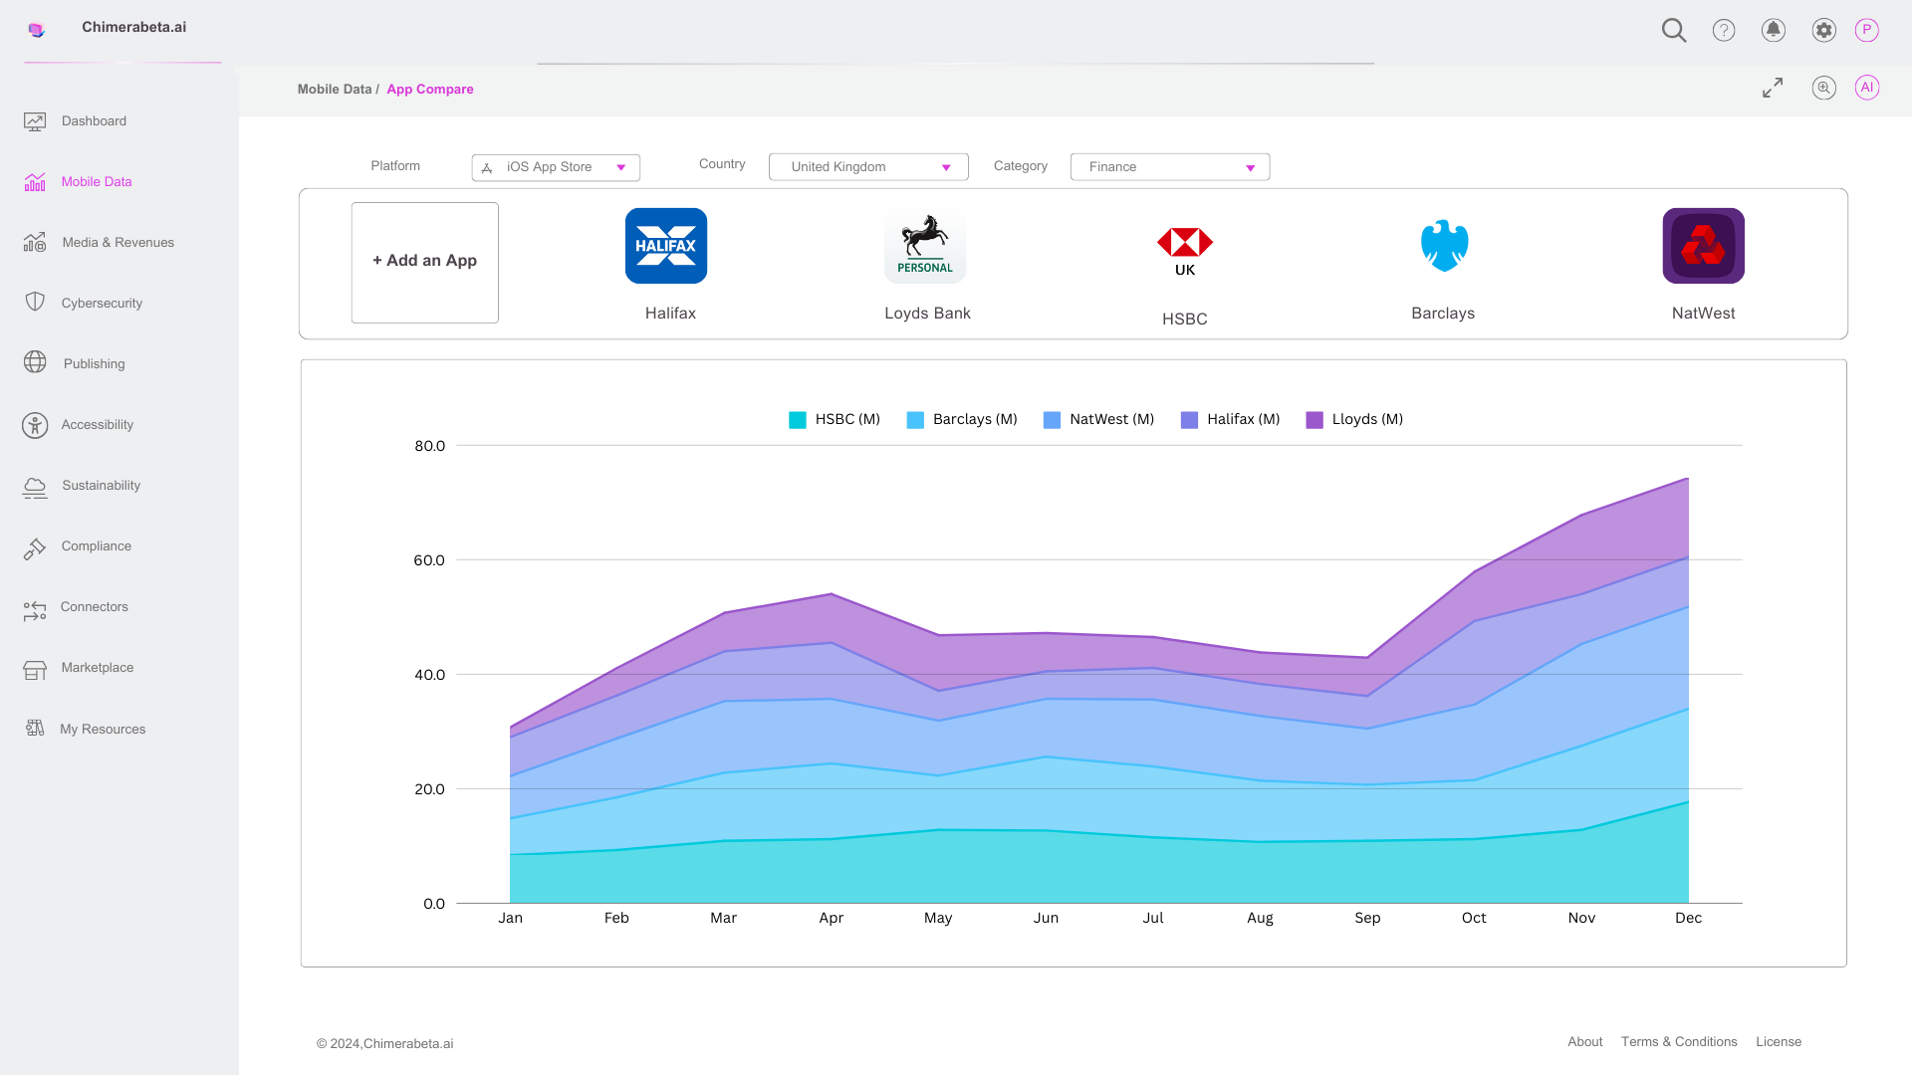Screen dimensions: 1912x1075
Task: Toggle NatWest (M) legend swatch
Action: 1052,420
